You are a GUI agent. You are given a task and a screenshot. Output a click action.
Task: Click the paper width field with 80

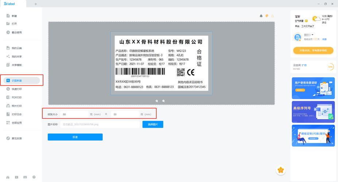click(x=75, y=114)
